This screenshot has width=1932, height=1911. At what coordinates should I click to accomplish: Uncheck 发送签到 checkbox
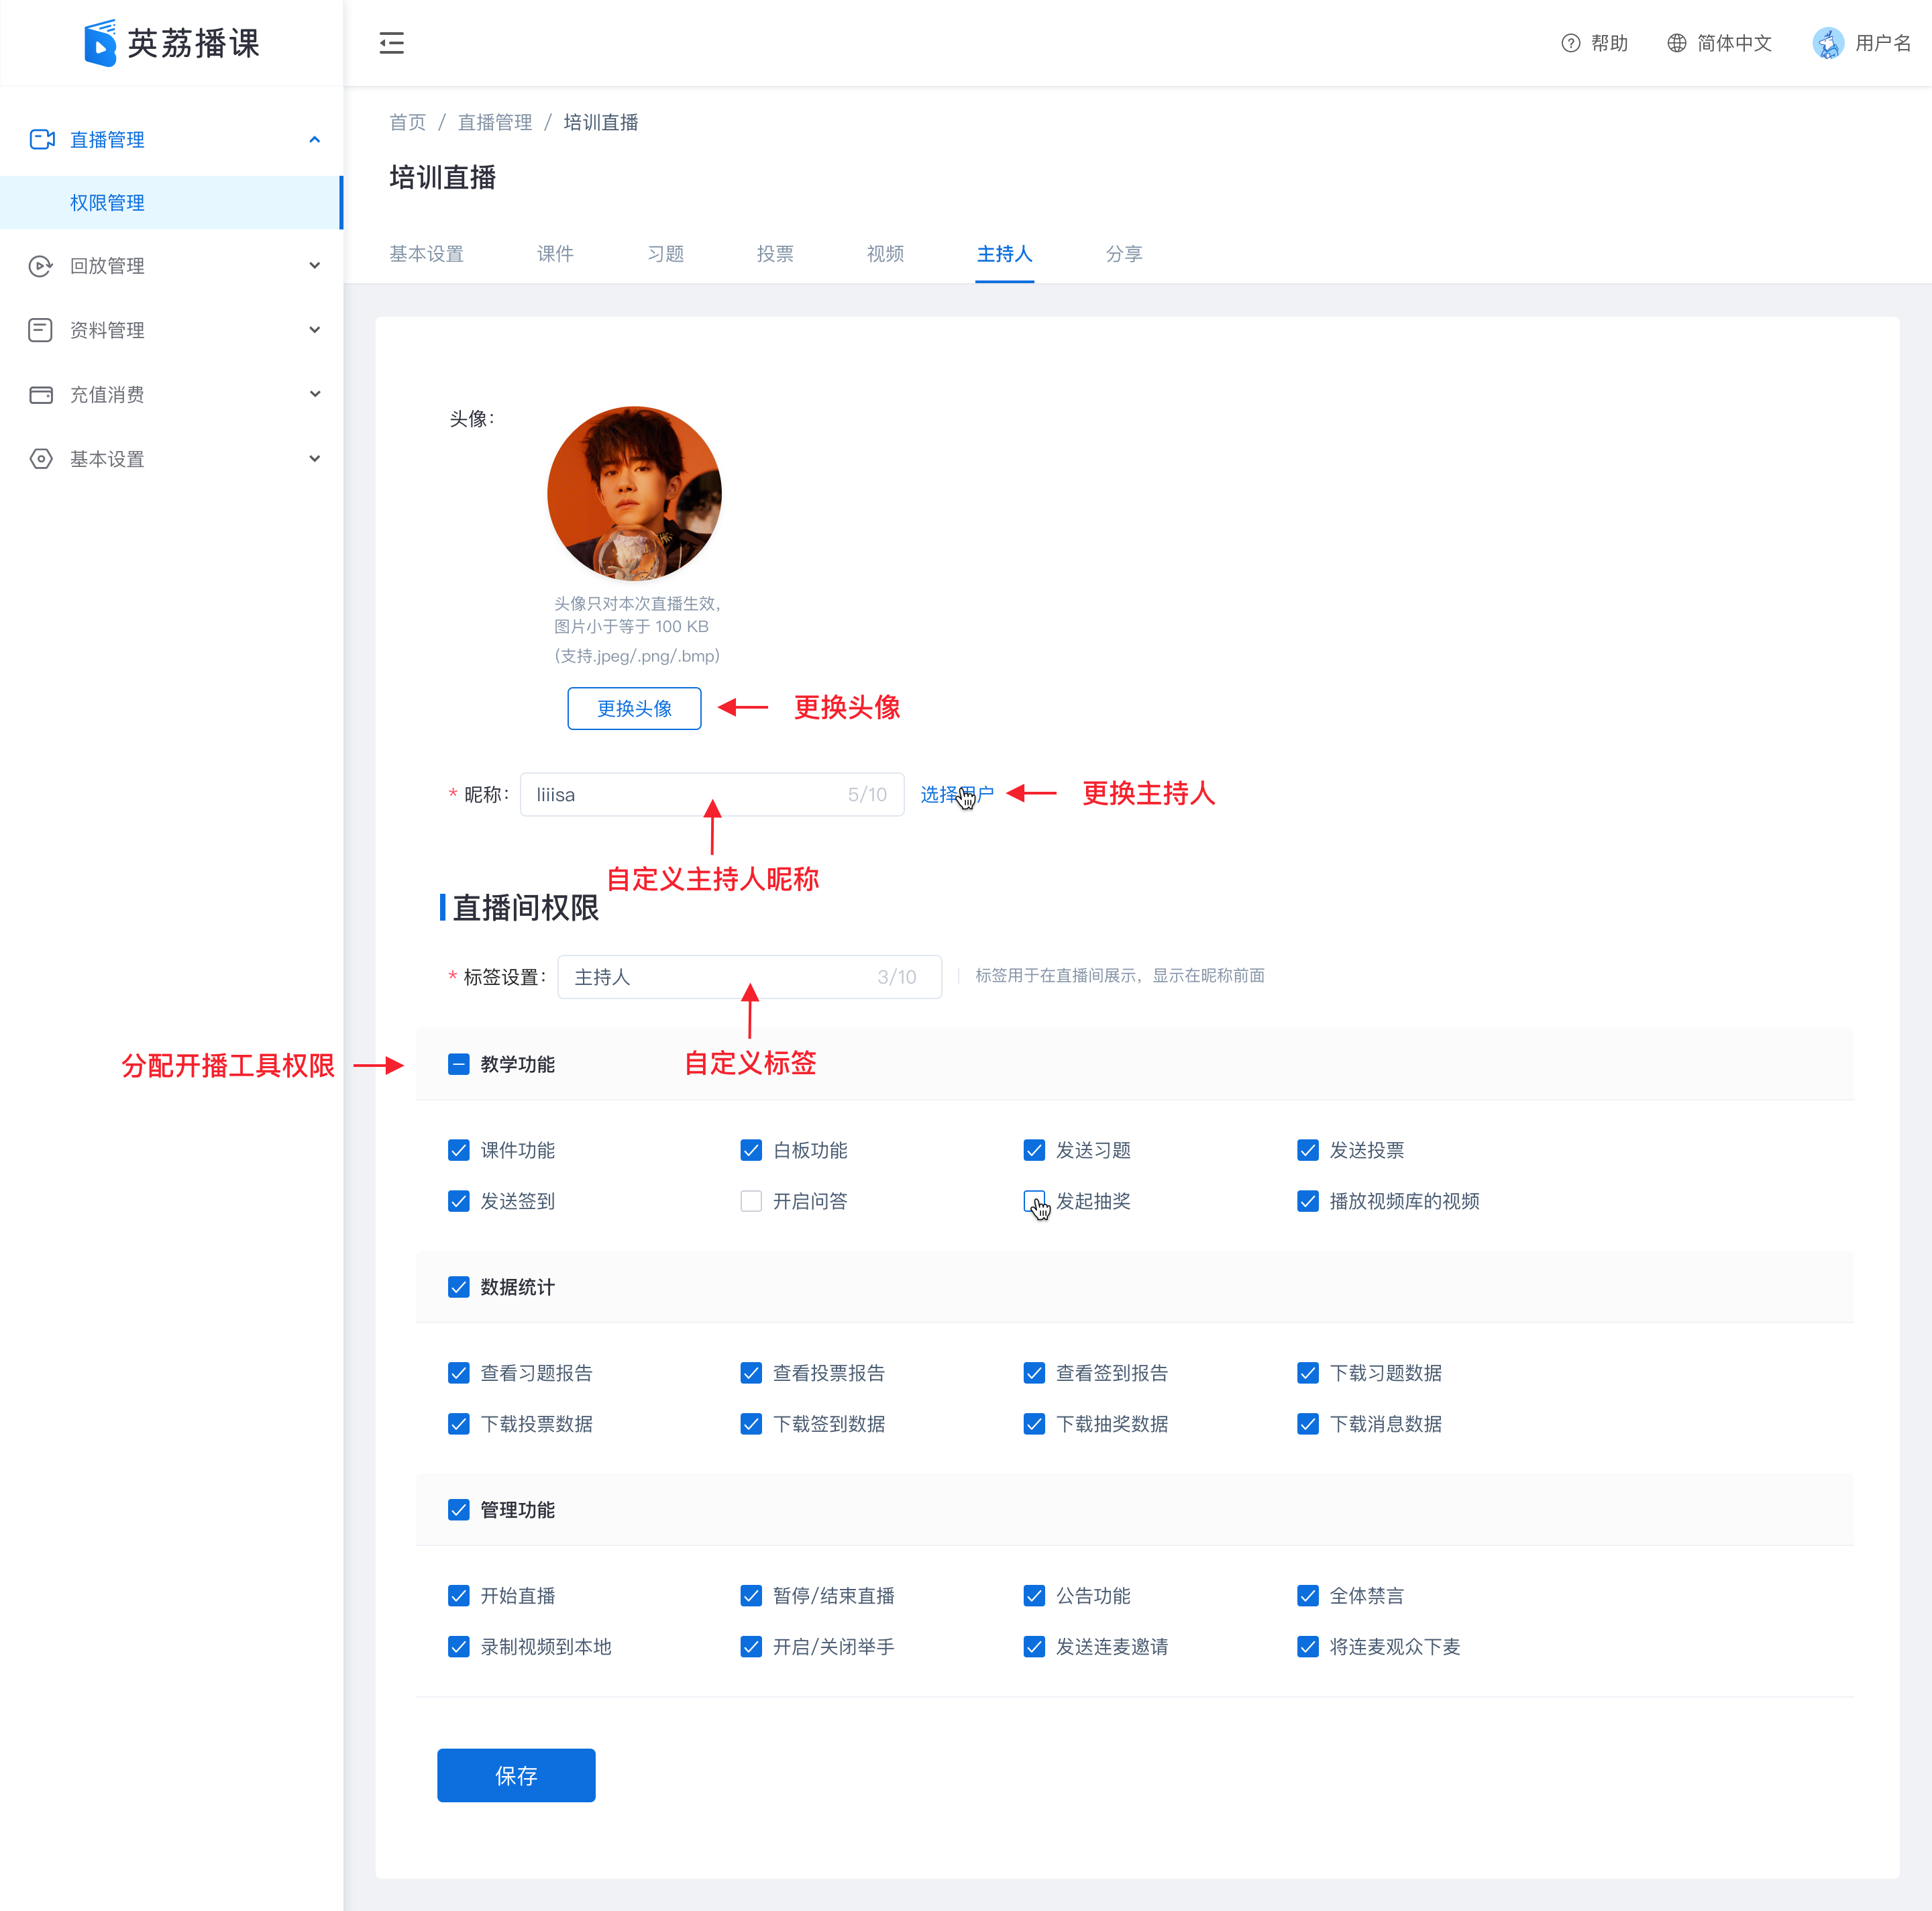(x=459, y=1201)
